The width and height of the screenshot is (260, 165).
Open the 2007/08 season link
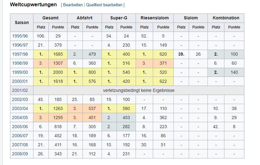click(x=20, y=145)
